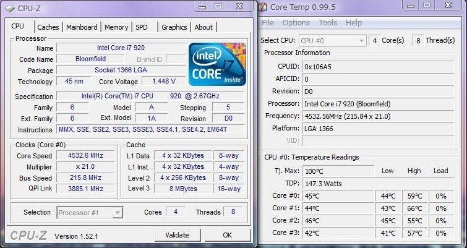Switch to the Caches tab in CPU-Z
The image size is (467, 248).
(48, 27)
